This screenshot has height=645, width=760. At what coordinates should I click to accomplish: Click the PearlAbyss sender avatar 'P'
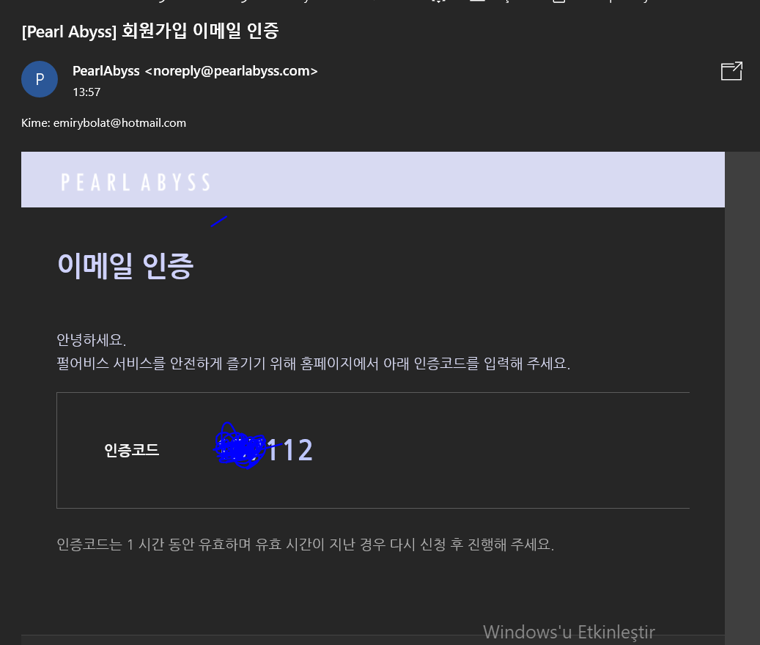[40, 79]
